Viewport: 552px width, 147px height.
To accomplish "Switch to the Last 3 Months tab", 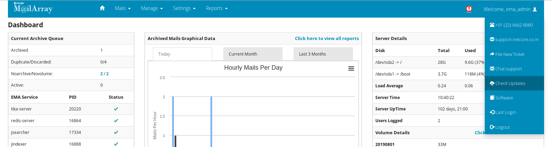I will pos(323,54).
